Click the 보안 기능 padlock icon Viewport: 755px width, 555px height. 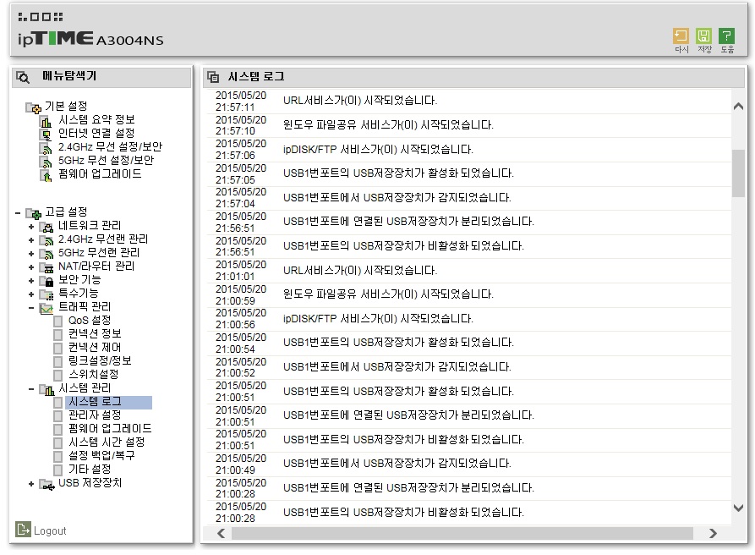click(x=47, y=280)
